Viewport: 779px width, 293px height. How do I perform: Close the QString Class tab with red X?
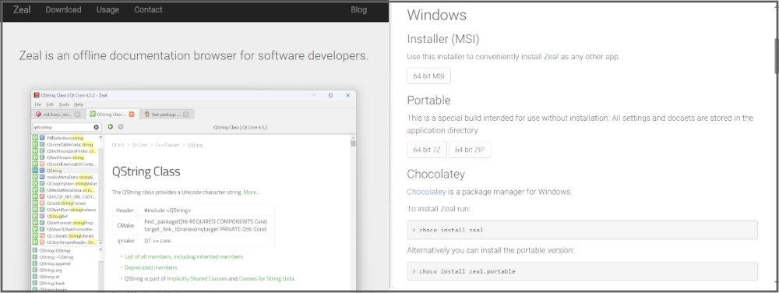tap(132, 115)
